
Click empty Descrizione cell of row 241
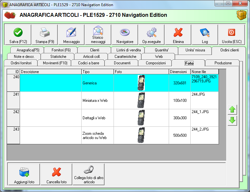click(51, 101)
